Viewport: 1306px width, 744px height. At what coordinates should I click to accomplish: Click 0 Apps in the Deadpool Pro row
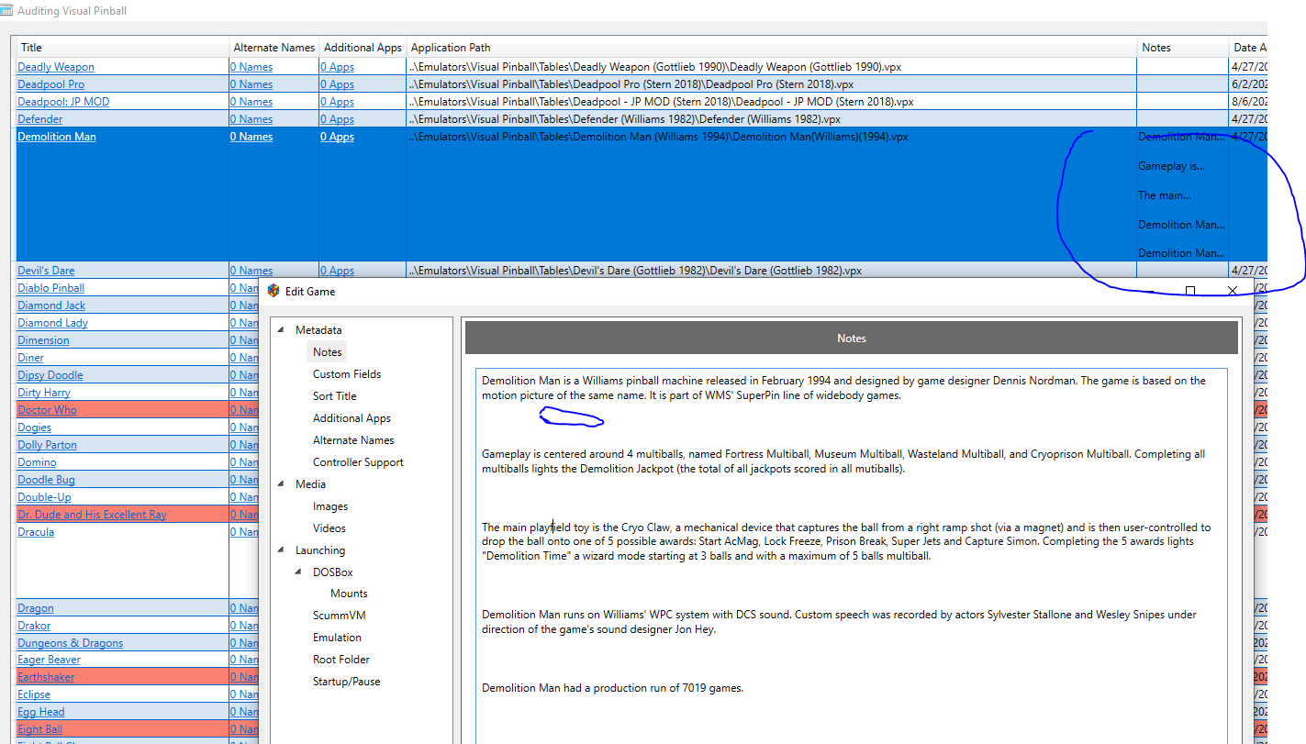pos(337,84)
